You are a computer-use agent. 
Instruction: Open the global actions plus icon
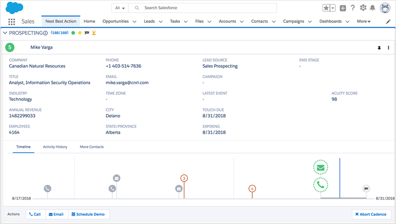343,8
